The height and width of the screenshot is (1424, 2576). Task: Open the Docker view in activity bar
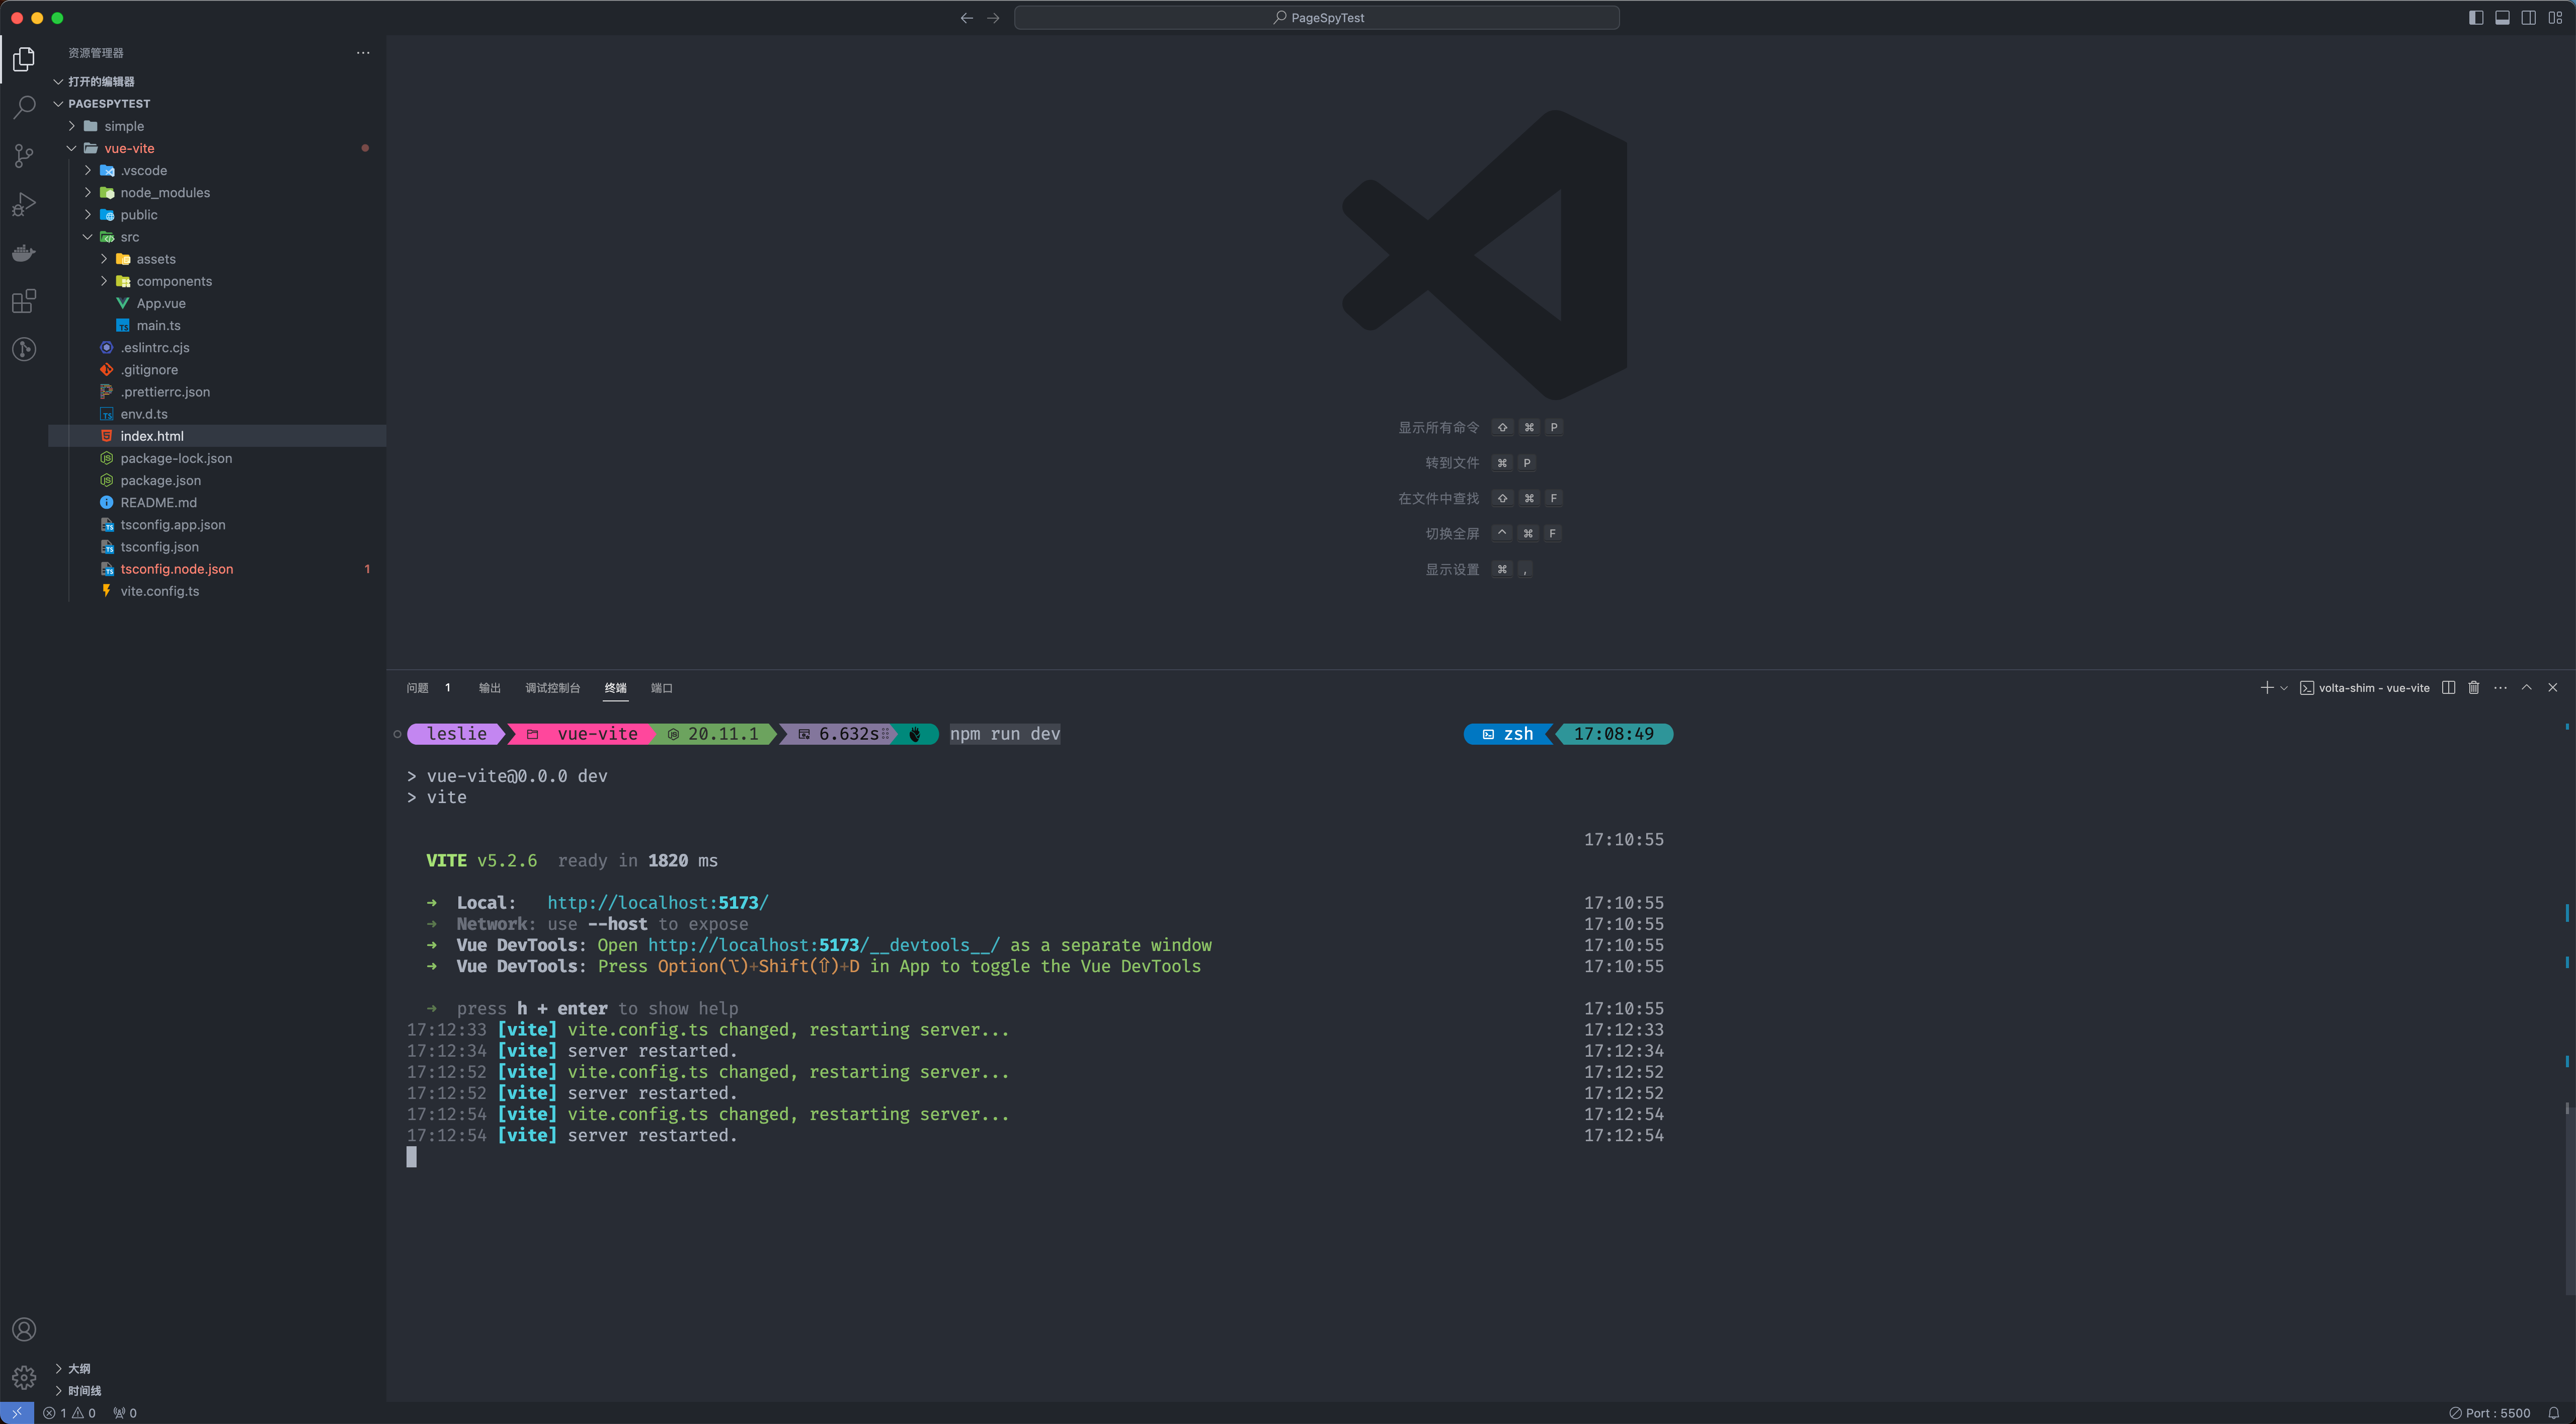pos(24,252)
